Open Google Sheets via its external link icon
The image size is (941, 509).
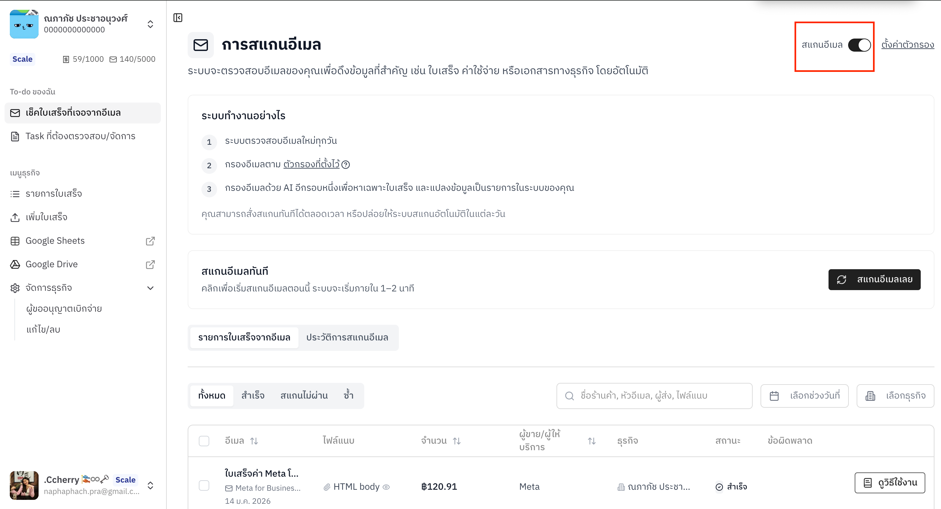pos(150,241)
